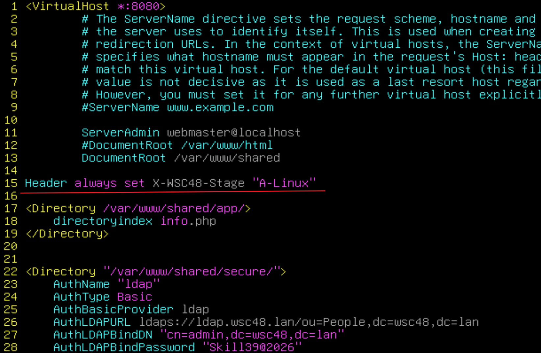Image resolution: width=541 pixels, height=353 pixels.
Task: Click the commented #DocumentRoot /var/www/html line
Action: [177, 145]
